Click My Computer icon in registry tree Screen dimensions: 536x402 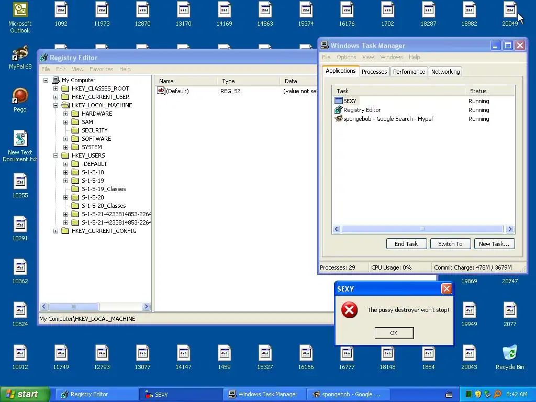click(x=55, y=80)
